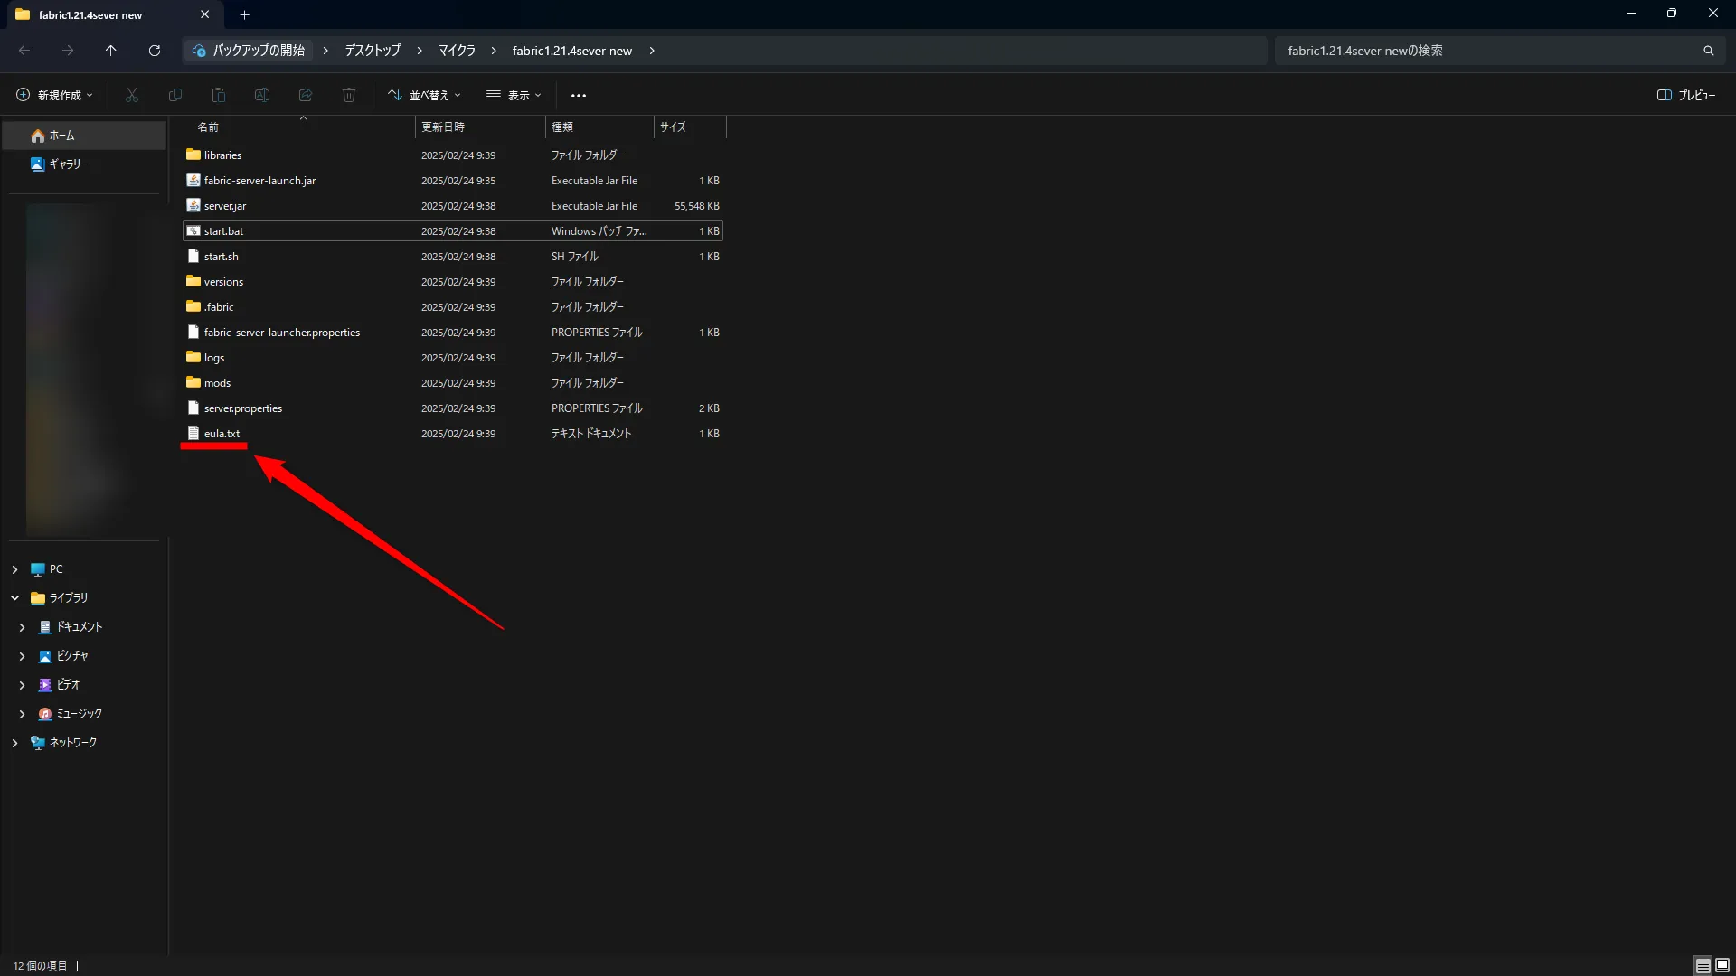This screenshot has width=1736, height=976.
Task: Switch to details view in status bar
Action: pos(1703,965)
